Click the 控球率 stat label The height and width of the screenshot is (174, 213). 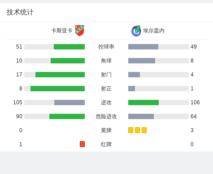106,47
